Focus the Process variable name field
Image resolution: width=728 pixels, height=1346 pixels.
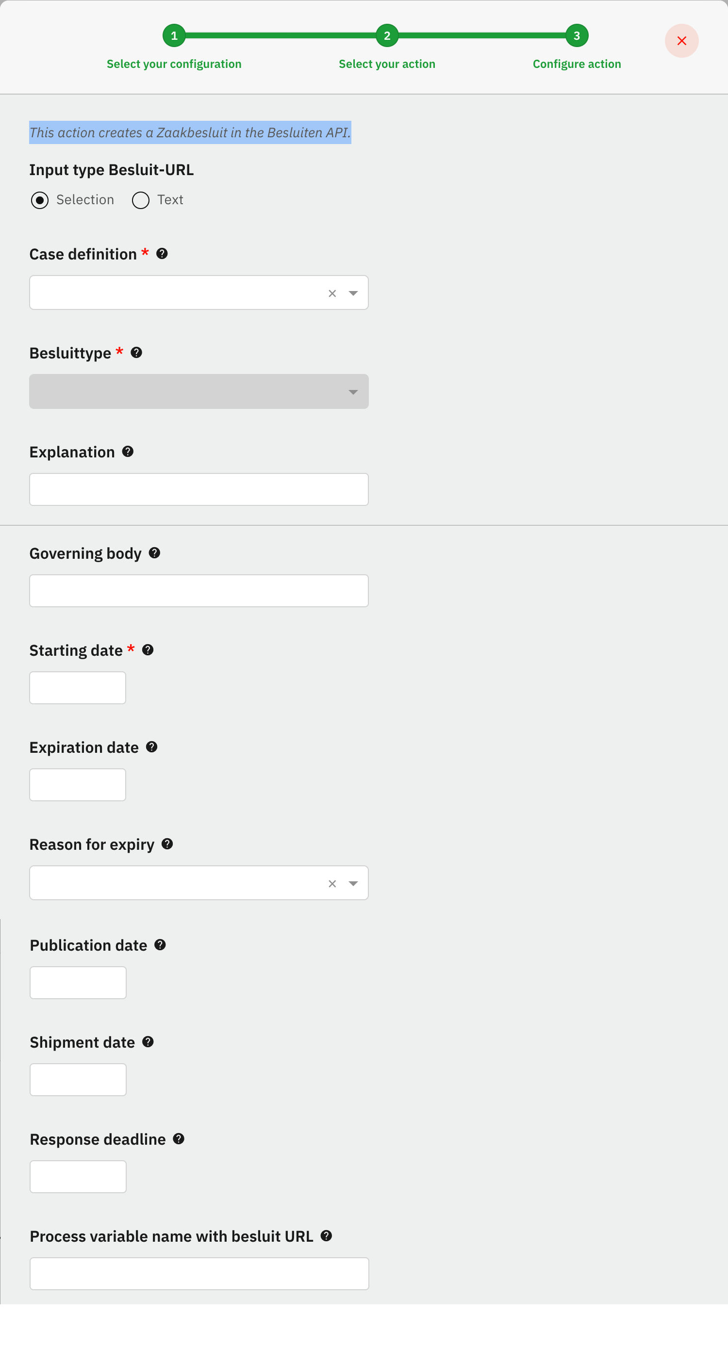click(x=199, y=1273)
